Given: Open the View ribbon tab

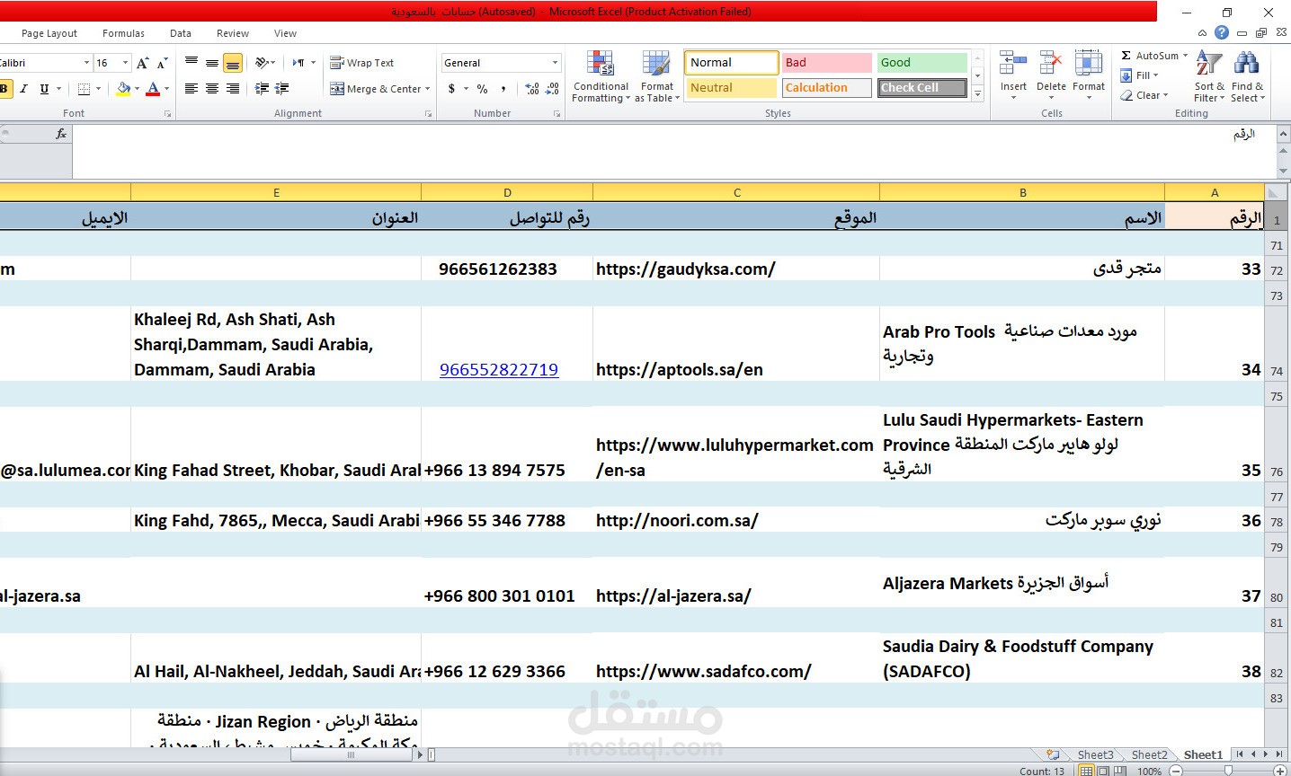Looking at the screenshot, I should [285, 33].
